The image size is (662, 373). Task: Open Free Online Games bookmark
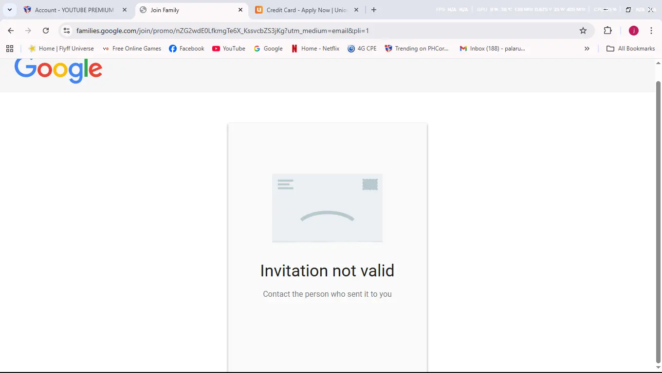point(131,49)
